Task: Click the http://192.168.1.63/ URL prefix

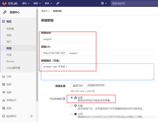Action: pyautogui.click(x=54, y=53)
